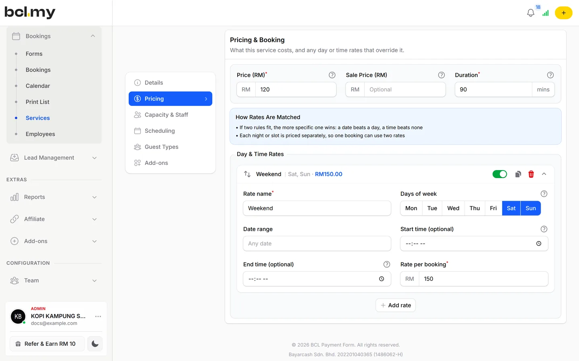579x361 pixels.
Task: Open help for Days of week
Action: (544, 194)
